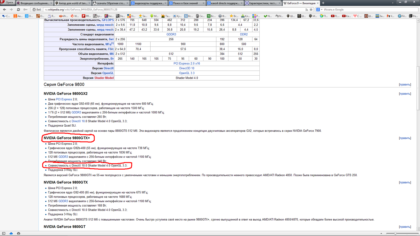The height and width of the screenshot is (236, 420).
Task: Open the 'OpenGL 3.3' table link
Action: (x=187, y=73)
